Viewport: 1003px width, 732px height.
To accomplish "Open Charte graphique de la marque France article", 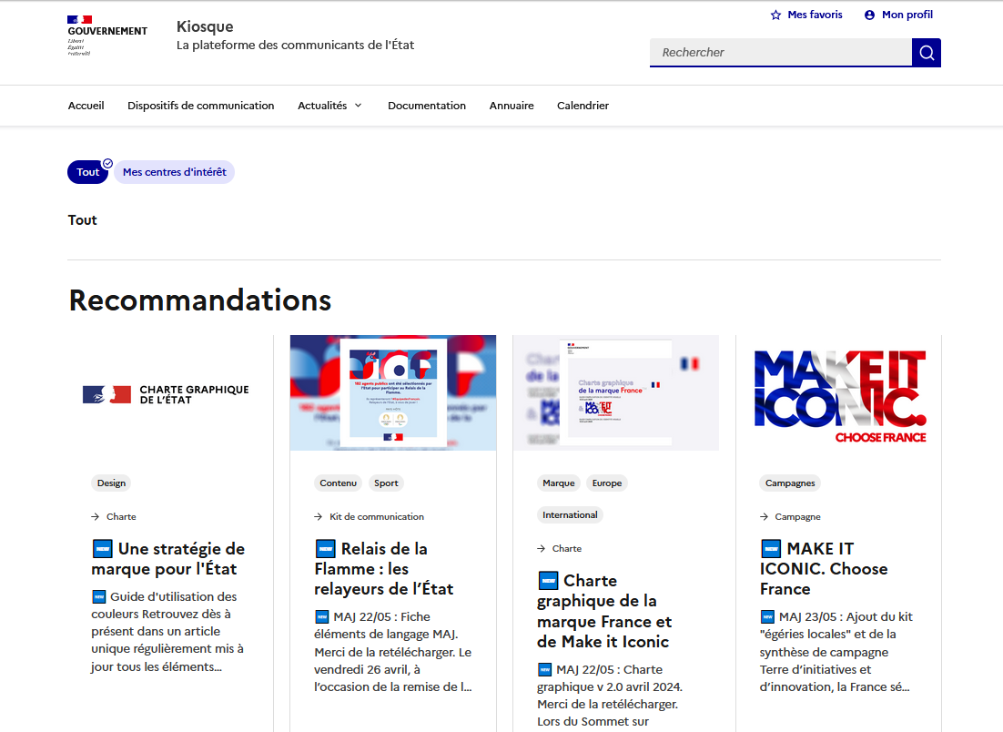I will [604, 611].
